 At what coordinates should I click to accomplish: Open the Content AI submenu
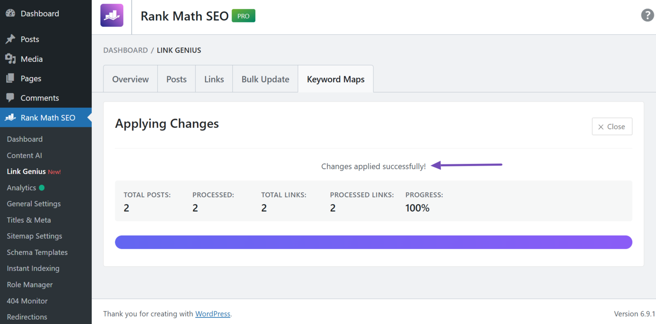(x=24, y=155)
